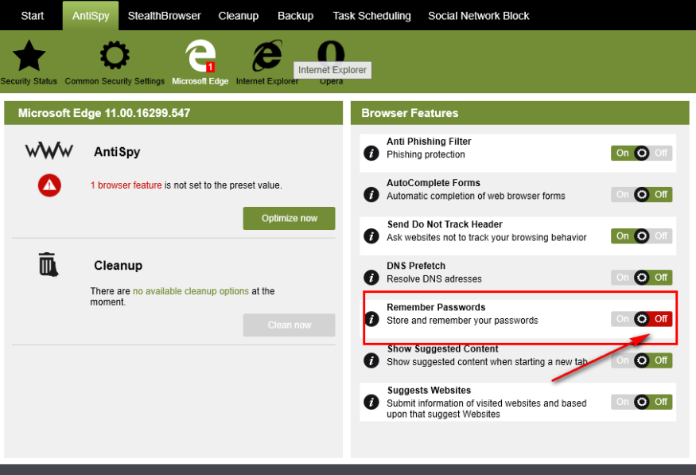696x475 pixels.
Task: Show info for Anti Phishing Filter
Action: click(x=371, y=153)
